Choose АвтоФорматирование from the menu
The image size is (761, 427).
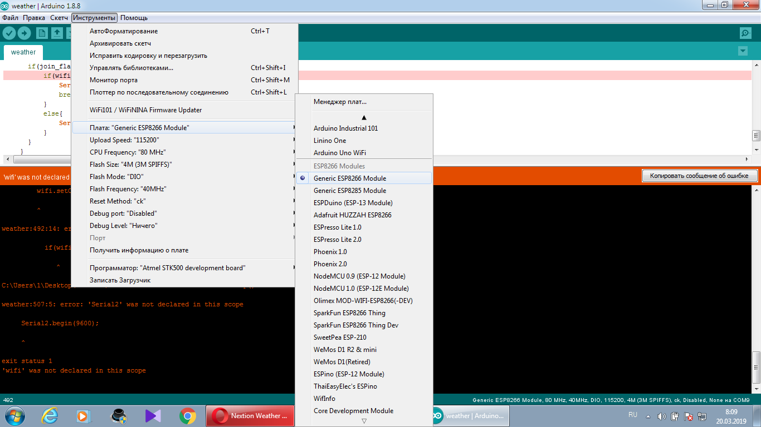tap(184, 31)
